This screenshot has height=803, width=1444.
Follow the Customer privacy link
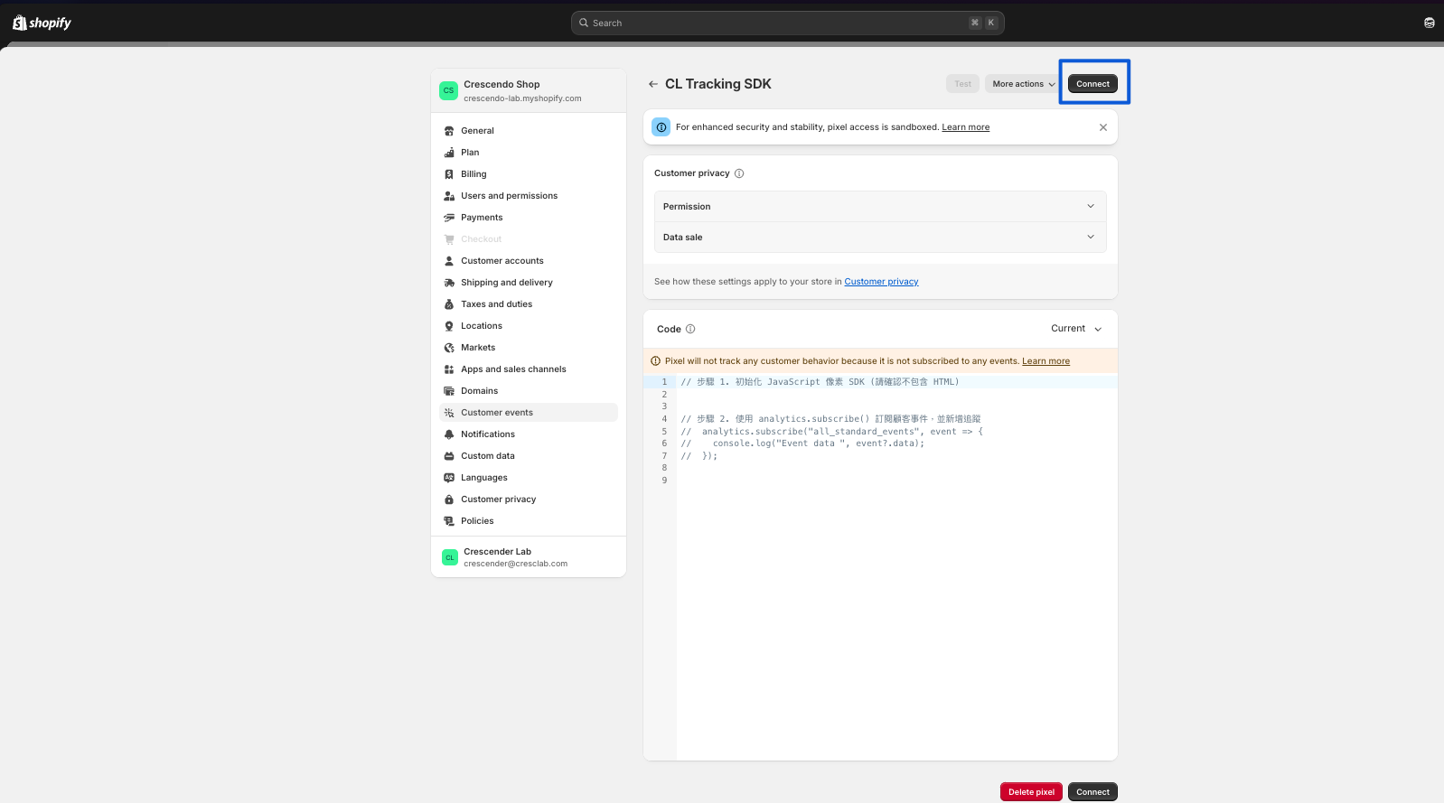point(881,282)
